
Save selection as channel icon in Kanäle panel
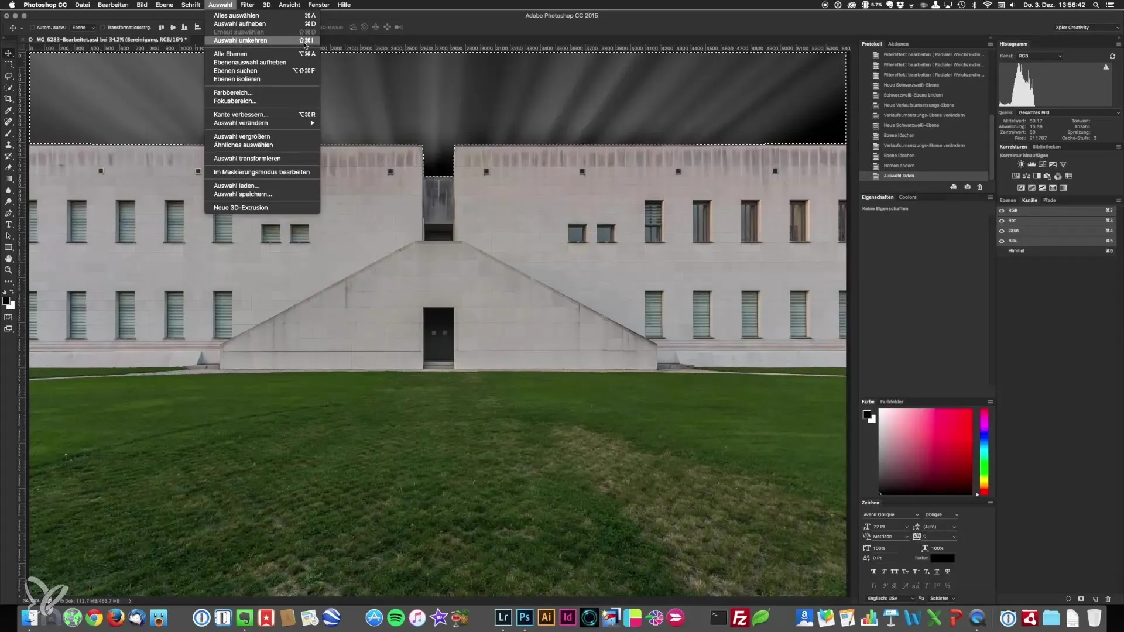1081,599
